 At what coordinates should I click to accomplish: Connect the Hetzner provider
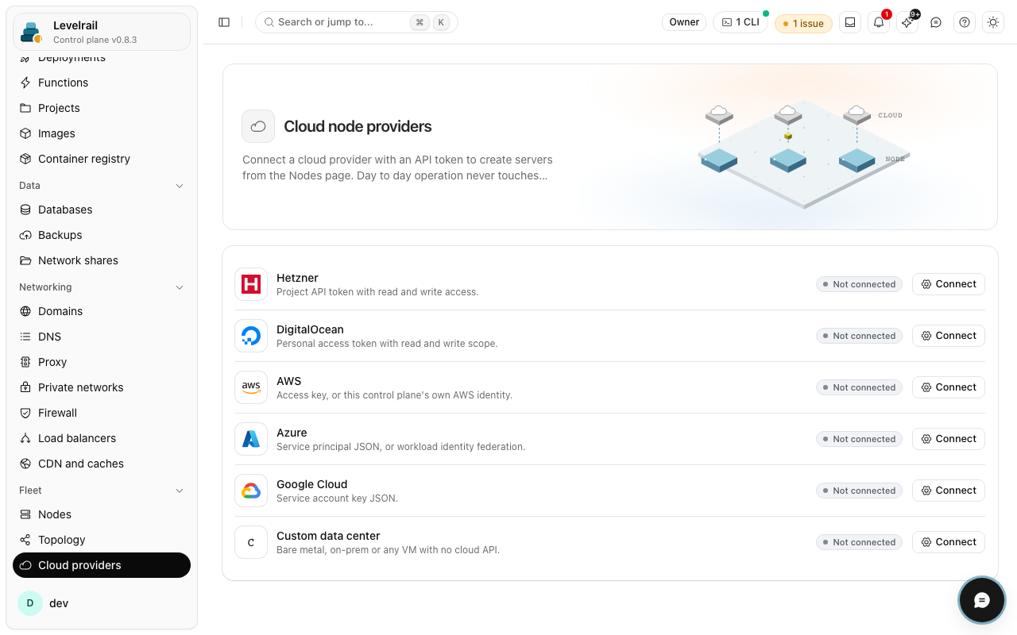[949, 284]
